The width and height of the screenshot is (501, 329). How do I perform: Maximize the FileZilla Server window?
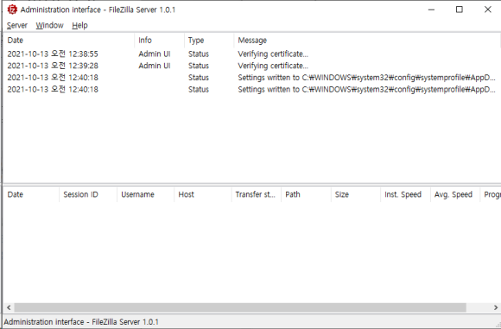[x=460, y=9]
